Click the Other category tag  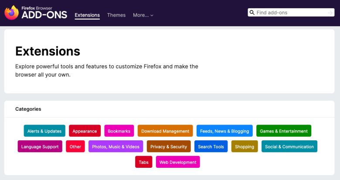(75, 147)
